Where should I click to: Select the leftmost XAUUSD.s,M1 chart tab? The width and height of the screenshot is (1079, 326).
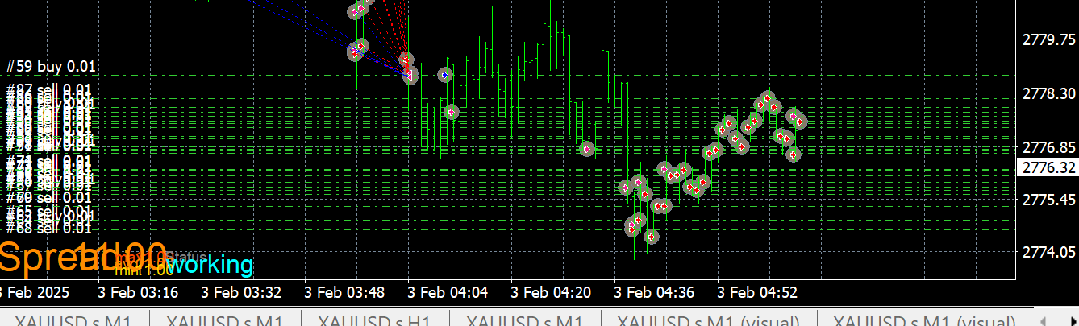coord(73,319)
